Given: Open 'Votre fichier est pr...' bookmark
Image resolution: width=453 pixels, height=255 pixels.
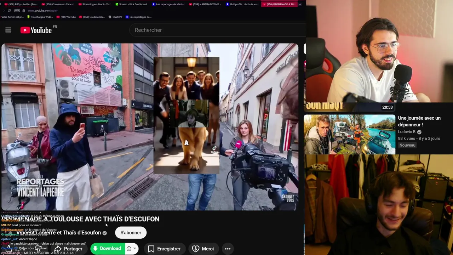Looking at the screenshot, I should (x=12, y=17).
